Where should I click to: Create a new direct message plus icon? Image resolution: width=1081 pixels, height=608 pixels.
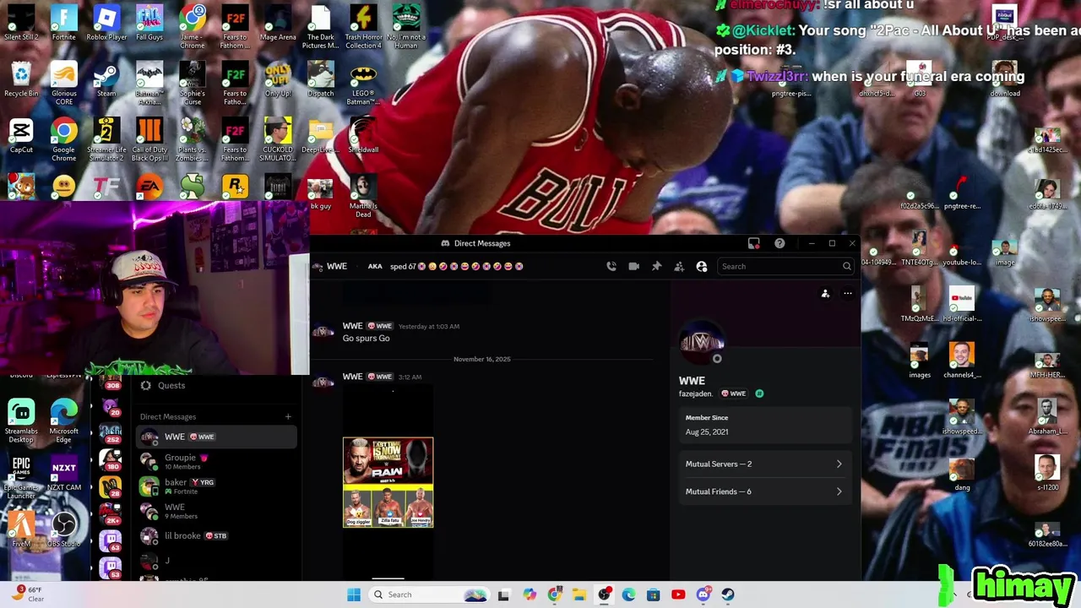click(288, 416)
